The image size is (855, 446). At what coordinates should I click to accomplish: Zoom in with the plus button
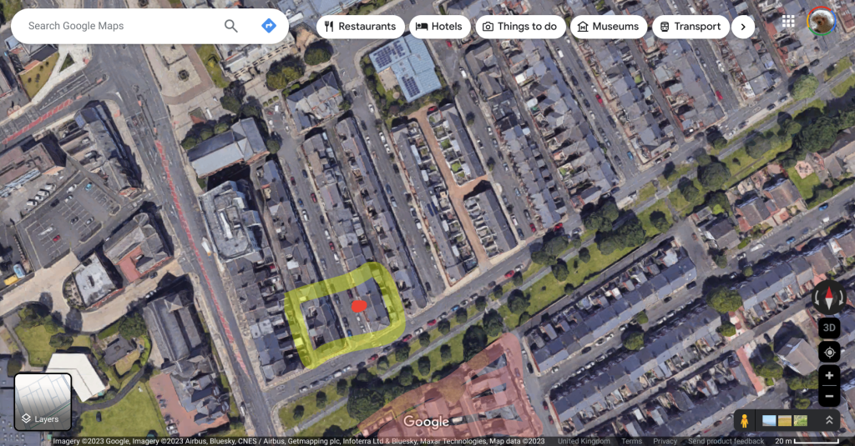829,376
